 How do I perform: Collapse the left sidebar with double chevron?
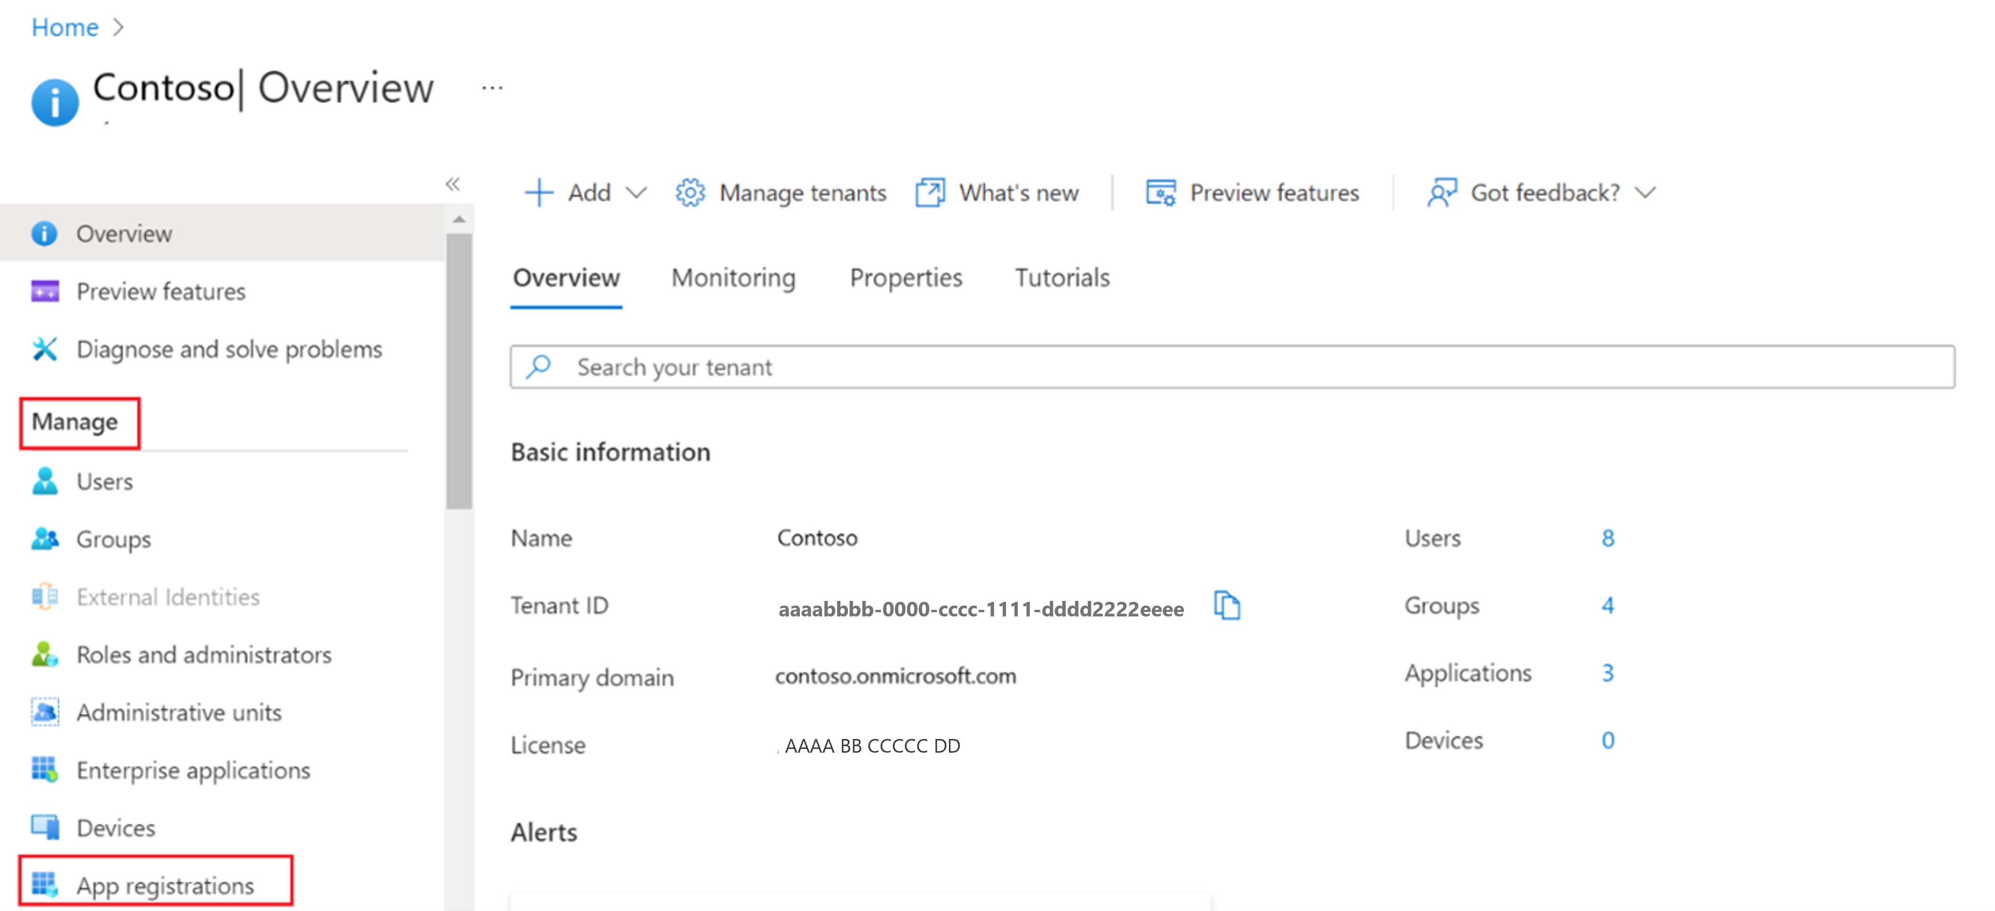pos(453,184)
